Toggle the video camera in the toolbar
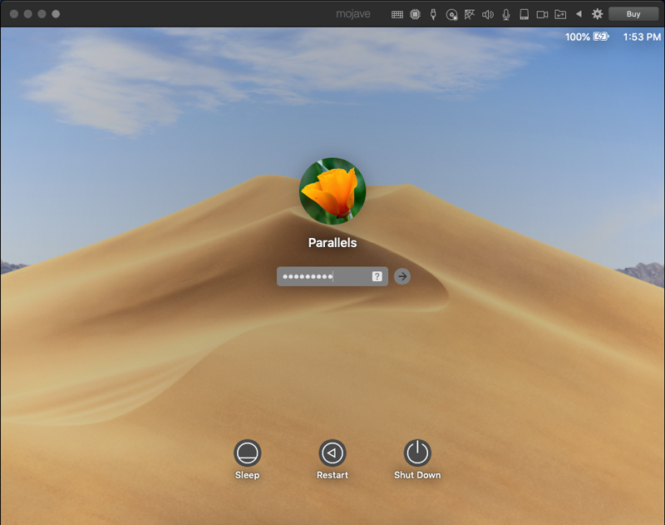The height and width of the screenshot is (525, 665). coord(542,13)
